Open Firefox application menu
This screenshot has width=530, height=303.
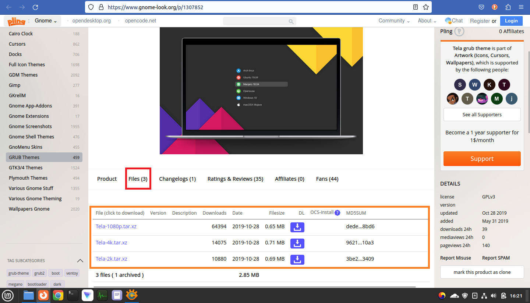[521, 7]
